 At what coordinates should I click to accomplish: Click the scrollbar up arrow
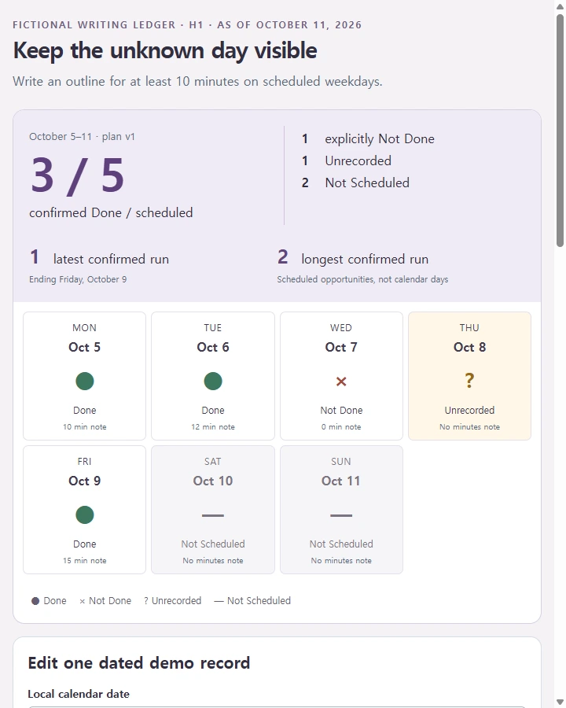560,6
